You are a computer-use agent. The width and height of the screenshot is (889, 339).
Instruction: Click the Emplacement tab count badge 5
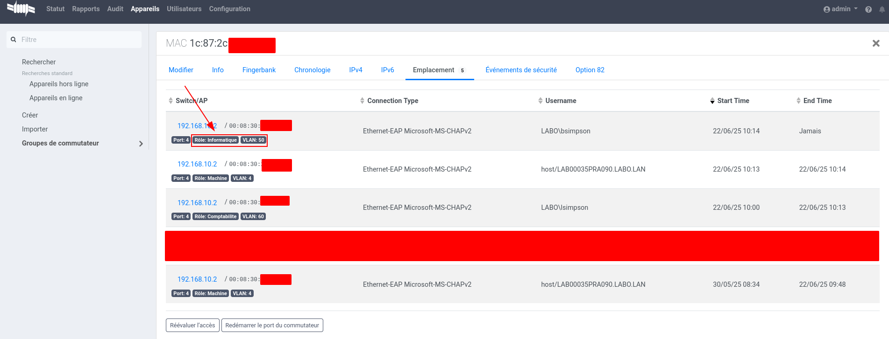click(462, 70)
